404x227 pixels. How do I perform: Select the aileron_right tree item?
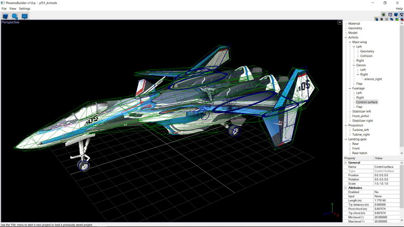click(x=373, y=79)
